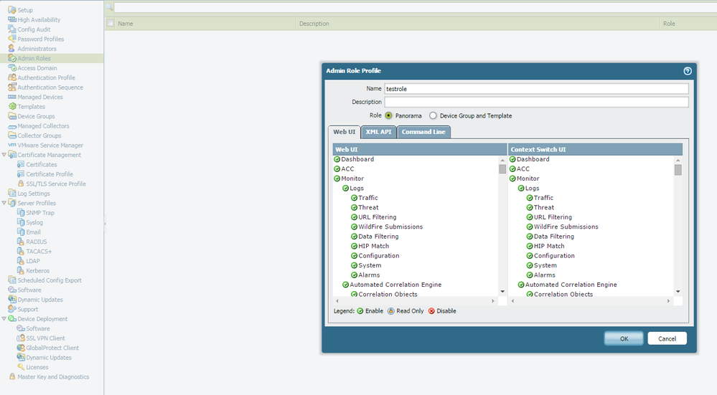Click the Administrators icon in sidebar

11,49
